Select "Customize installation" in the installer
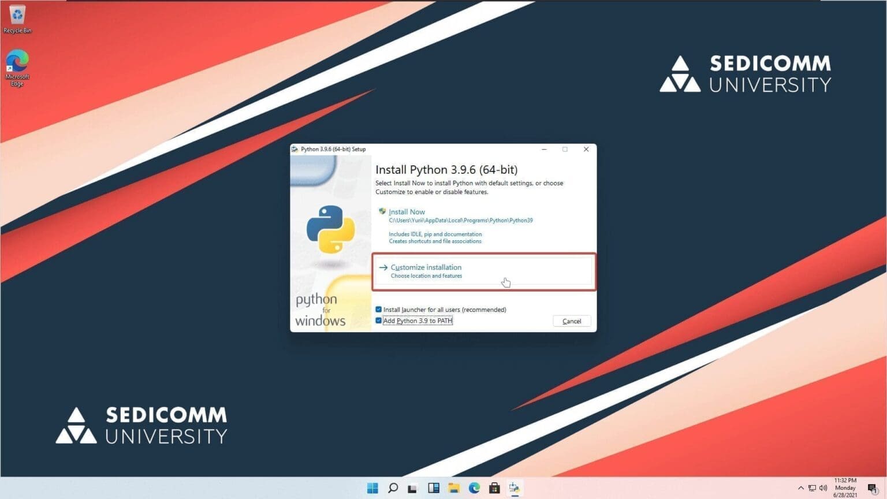Image resolution: width=887 pixels, height=499 pixels. coord(426,267)
